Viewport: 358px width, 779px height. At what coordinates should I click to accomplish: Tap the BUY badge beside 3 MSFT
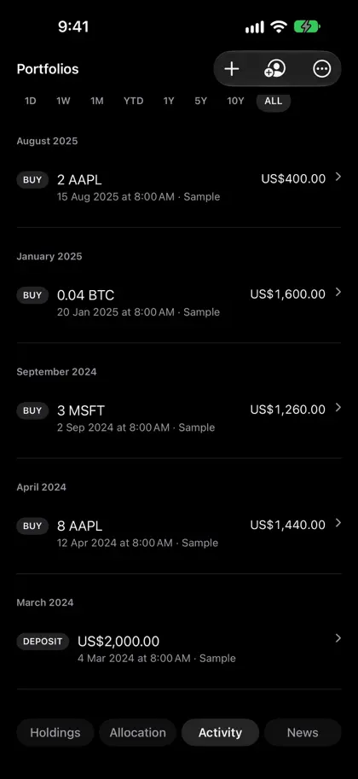point(32,410)
